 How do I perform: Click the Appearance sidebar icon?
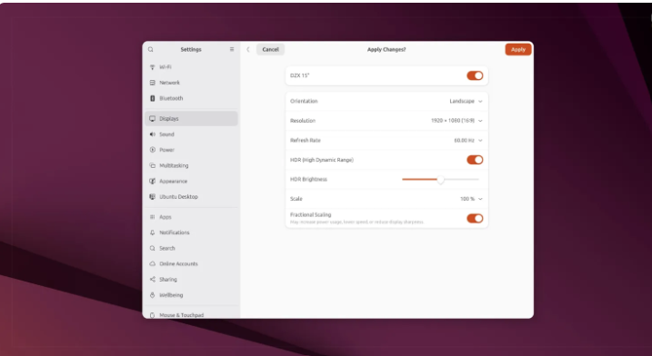pyautogui.click(x=152, y=181)
